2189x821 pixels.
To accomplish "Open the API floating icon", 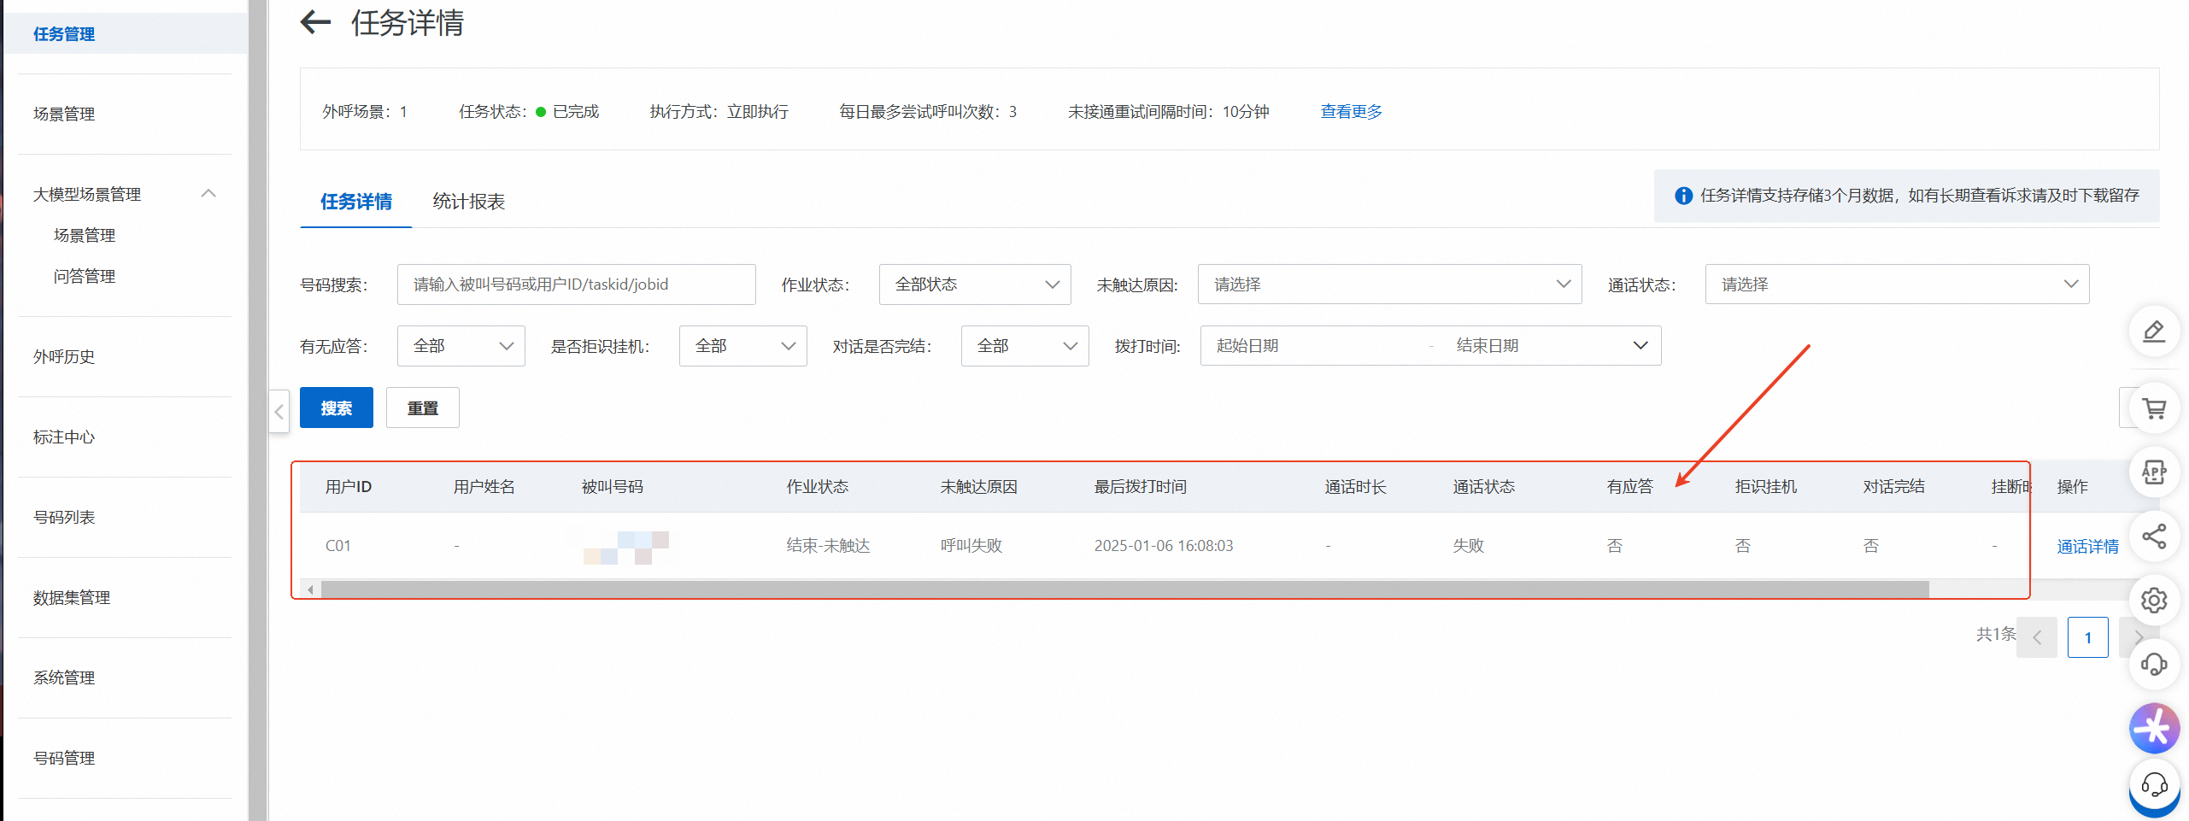I will [2154, 472].
